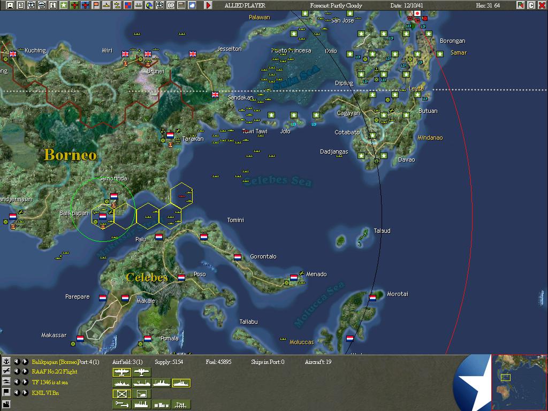Click the minimap in bottom right corner
This screenshot has height=411, width=548.
pos(519,383)
